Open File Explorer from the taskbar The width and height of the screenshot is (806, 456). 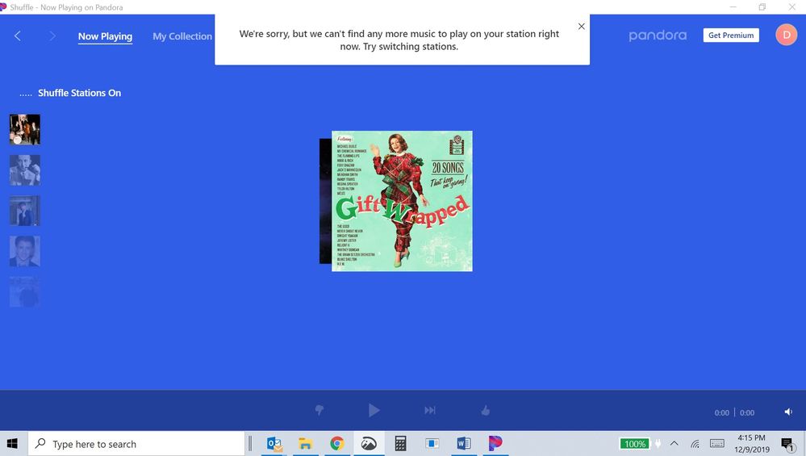[x=306, y=444]
